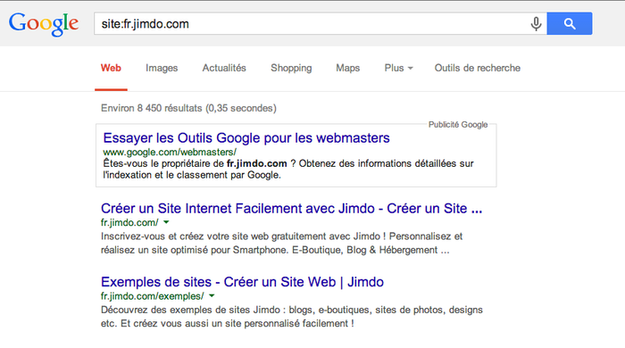Expand the arrow next to fr.jimdo.com/exemples/

(212, 296)
